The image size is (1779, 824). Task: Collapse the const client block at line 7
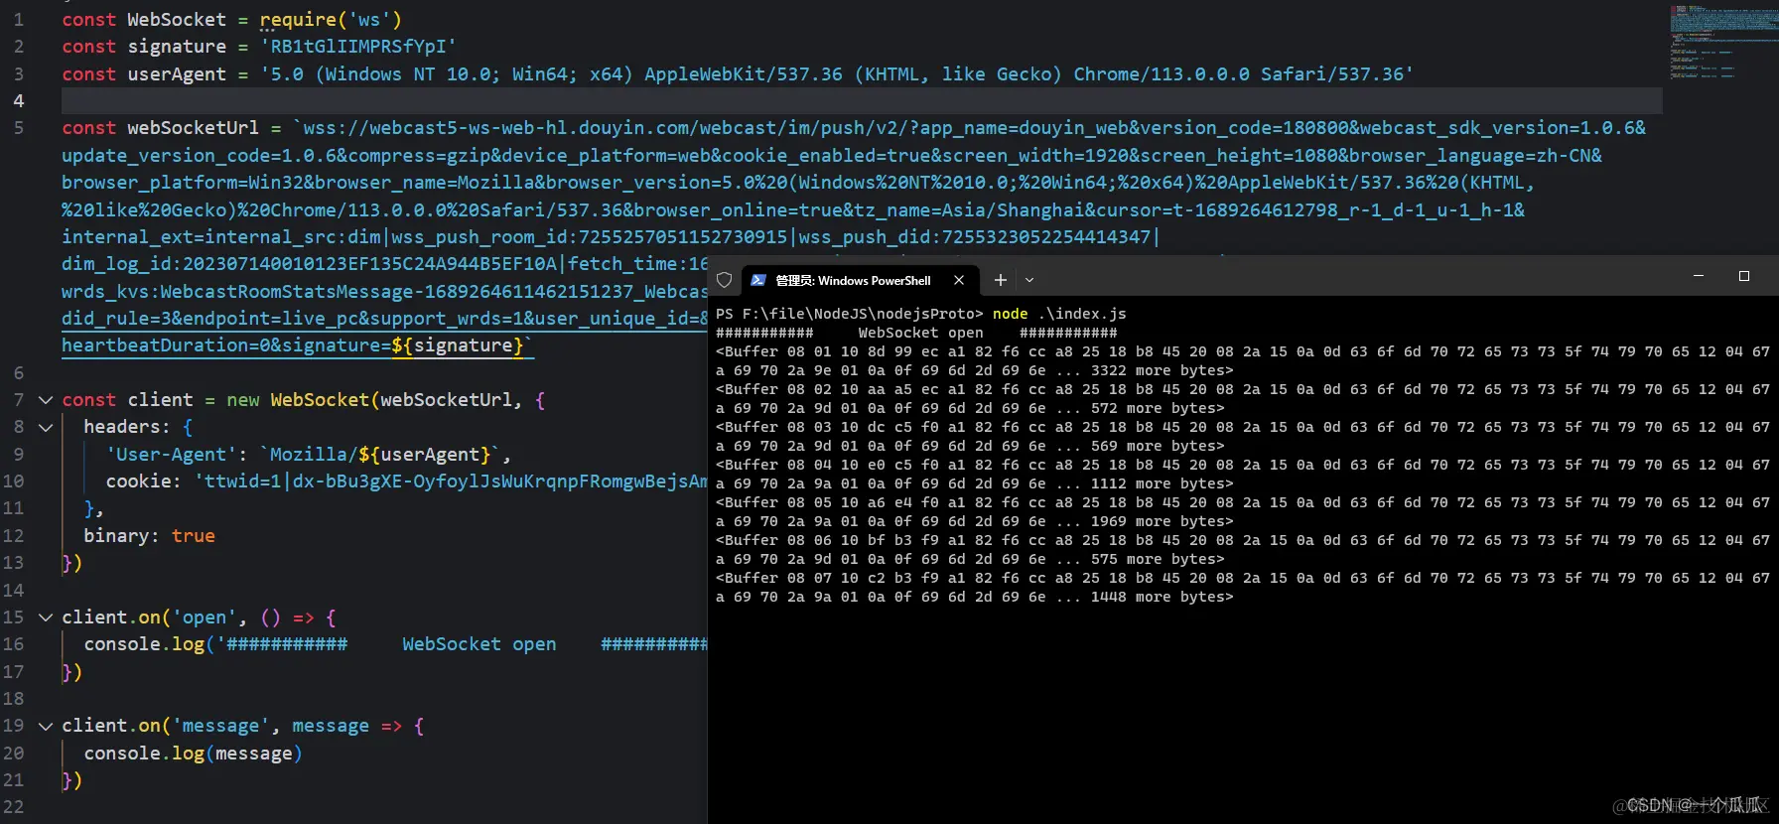click(46, 400)
